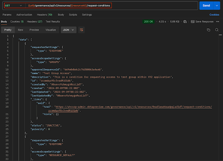Viewport: 223px width, 161px height.
Task: Click line number 2 in gutter
Action: 7,40
